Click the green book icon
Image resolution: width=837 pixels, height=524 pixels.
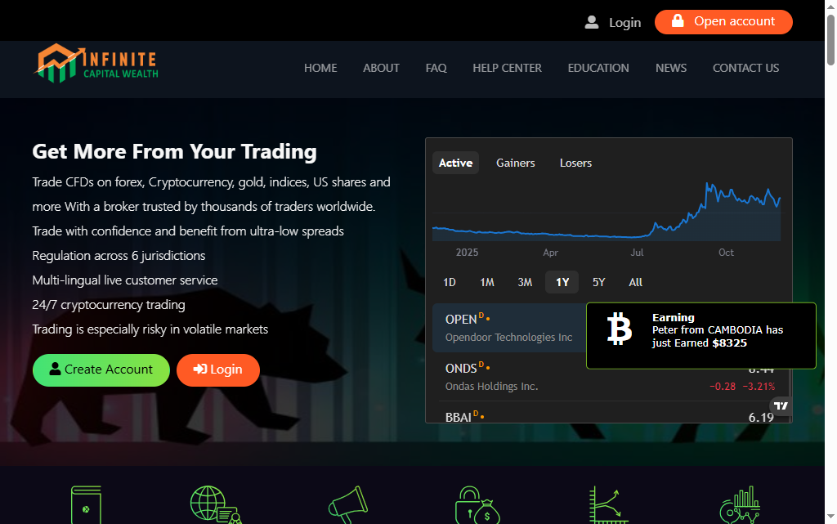86,504
